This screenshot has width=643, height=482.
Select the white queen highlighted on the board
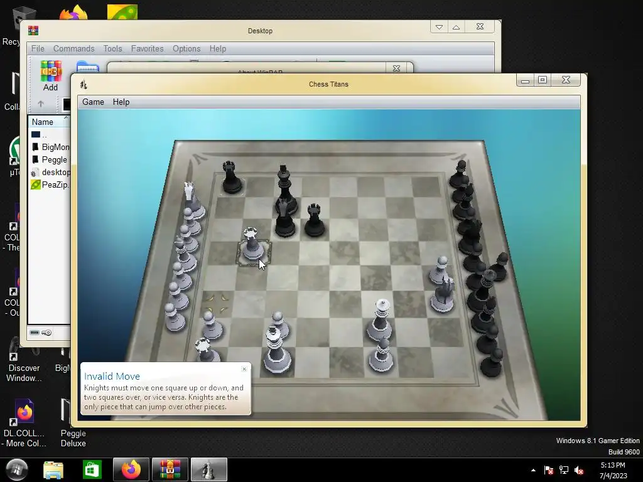tap(252, 244)
